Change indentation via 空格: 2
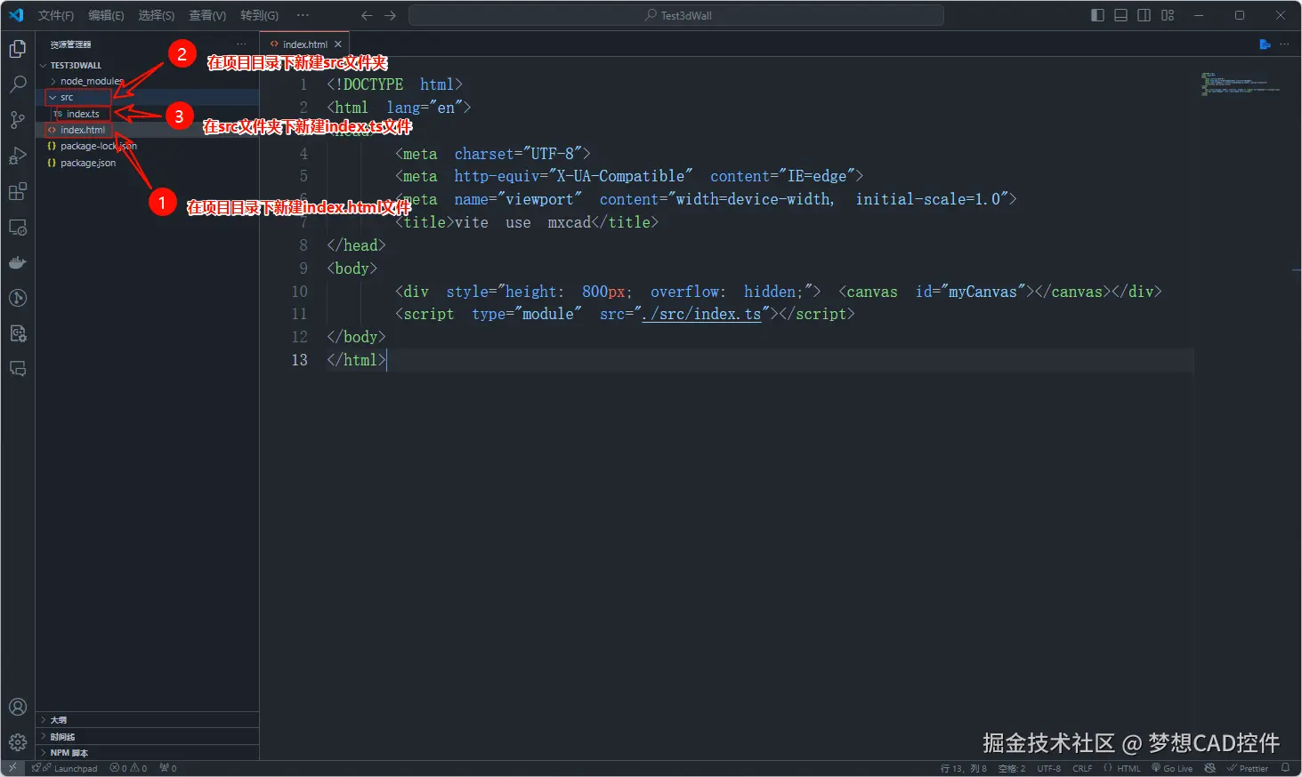This screenshot has width=1302, height=777. click(x=1012, y=768)
